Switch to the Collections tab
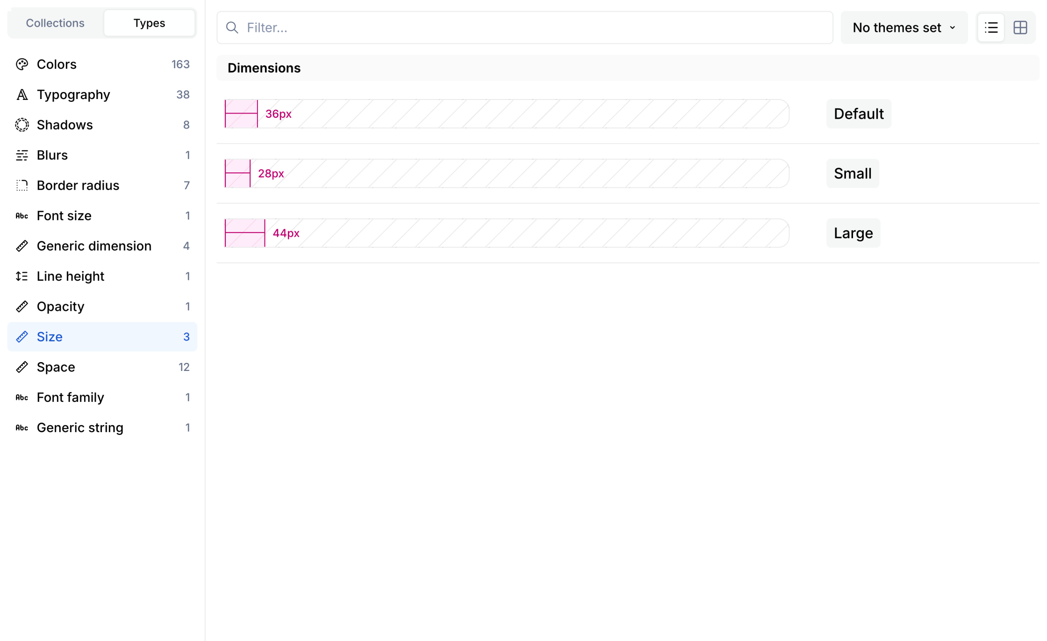This screenshot has height=641, width=1047. pos(55,23)
